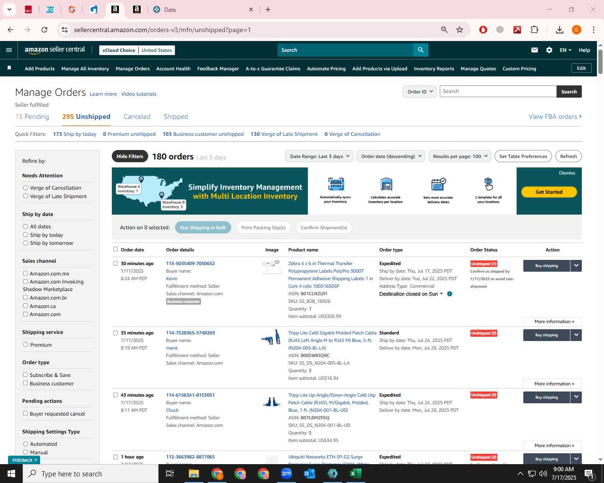Select Verge of Cancellation radio filter
Image resolution: width=604 pixels, height=483 pixels.
click(25, 188)
